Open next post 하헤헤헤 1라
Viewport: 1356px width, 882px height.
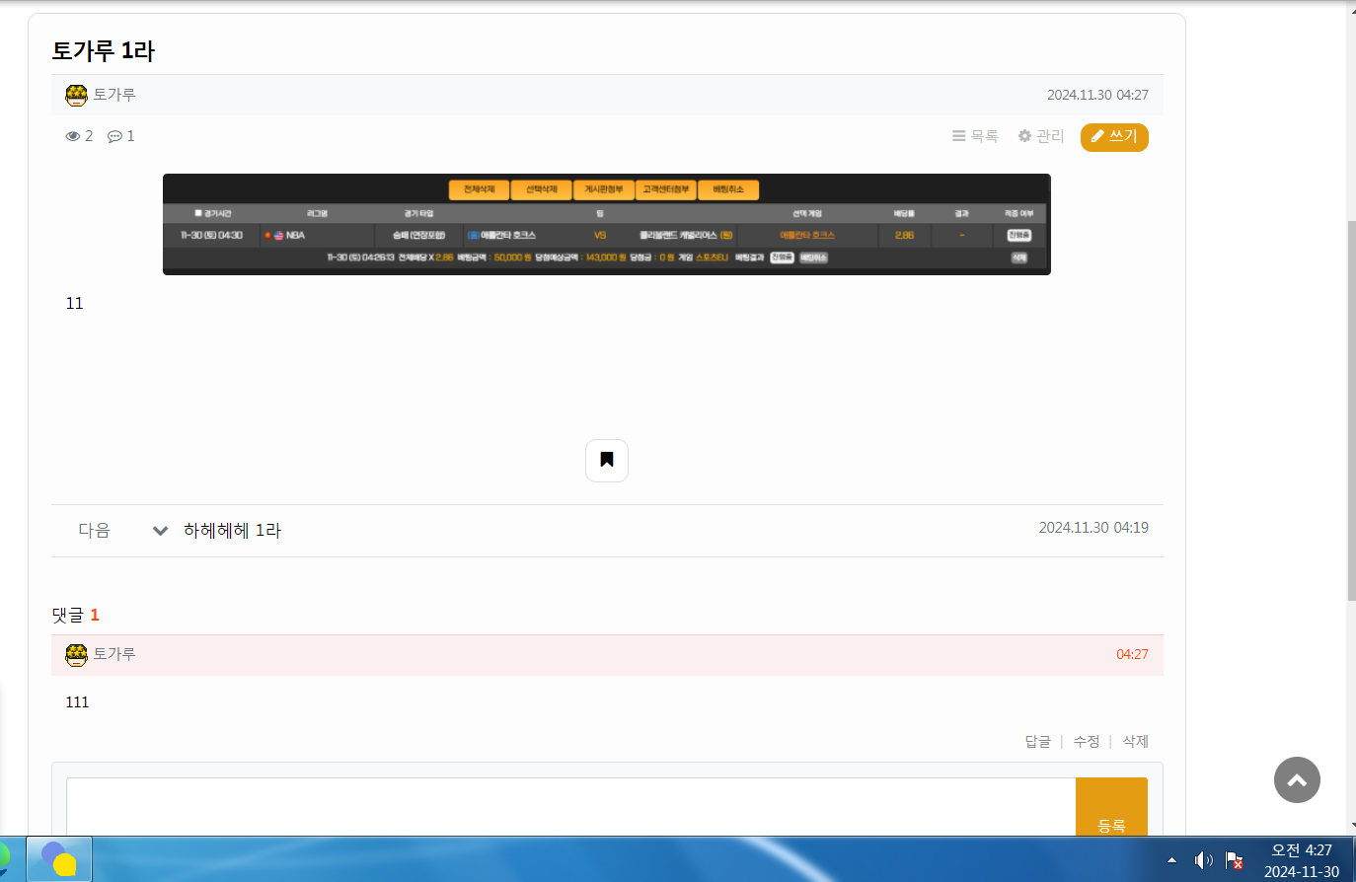click(232, 531)
